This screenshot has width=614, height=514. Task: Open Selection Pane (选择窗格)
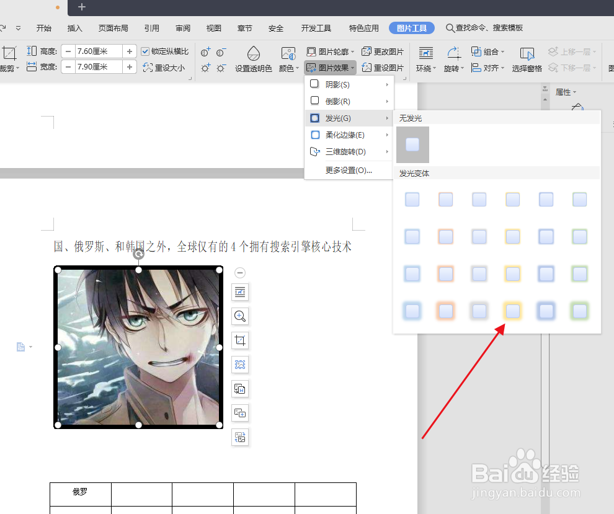tap(527, 59)
